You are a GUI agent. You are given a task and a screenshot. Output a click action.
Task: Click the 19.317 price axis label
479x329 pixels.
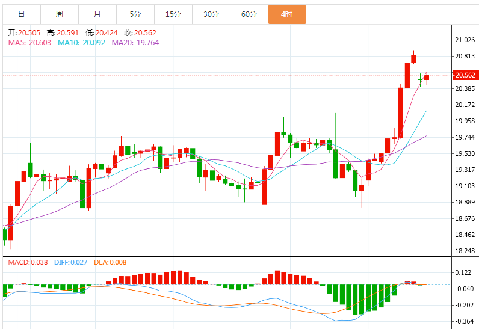tap(465, 170)
